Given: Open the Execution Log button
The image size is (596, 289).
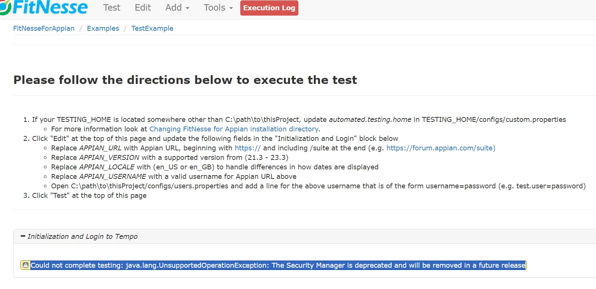Looking at the screenshot, I should pyautogui.click(x=269, y=8).
